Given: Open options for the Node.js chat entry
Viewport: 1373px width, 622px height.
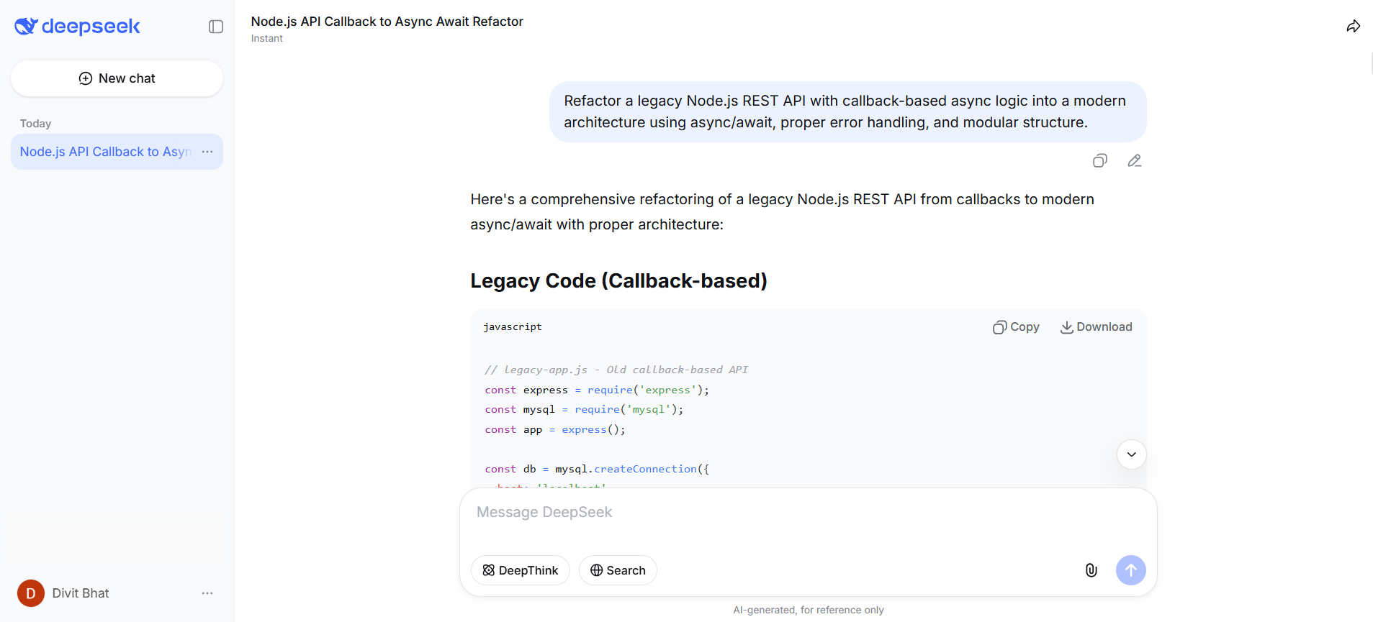Looking at the screenshot, I should click(x=207, y=152).
